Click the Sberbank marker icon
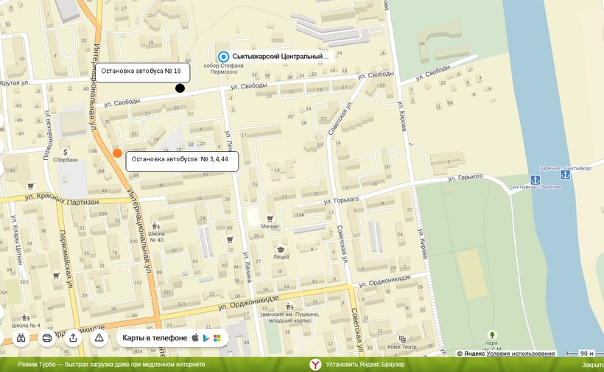The image size is (604, 372). [66, 152]
